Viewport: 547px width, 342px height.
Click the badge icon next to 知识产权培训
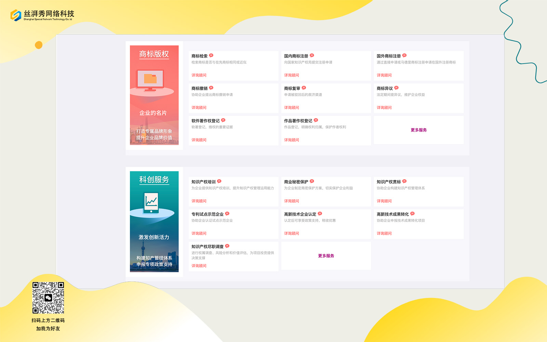tap(219, 181)
